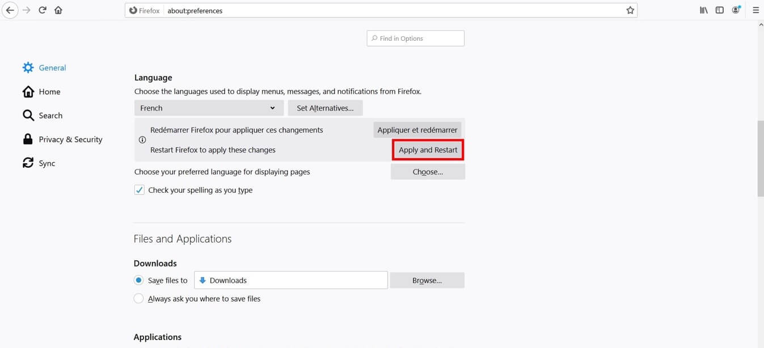This screenshot has height=348, width=764.
Task: Click the Apply and Restart button
Action: point(428,150)
